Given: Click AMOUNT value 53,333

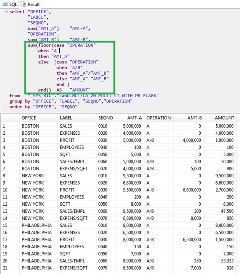Looking at the screenshot, I should point(227,261).
